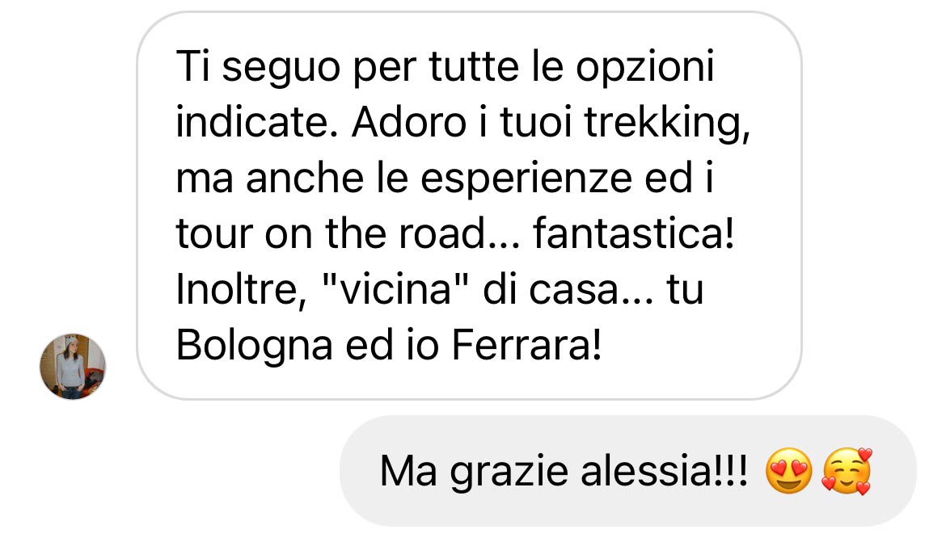
Task: Open the sender's profile picture avatar
Action: coord(73,366)
